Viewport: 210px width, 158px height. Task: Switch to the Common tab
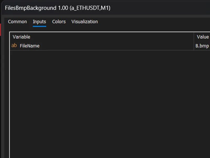(x=17, y=22)
